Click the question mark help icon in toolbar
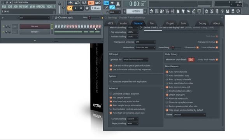Viewport: 249px width, 140px height. pyautogui.click(x=222, y=11)
